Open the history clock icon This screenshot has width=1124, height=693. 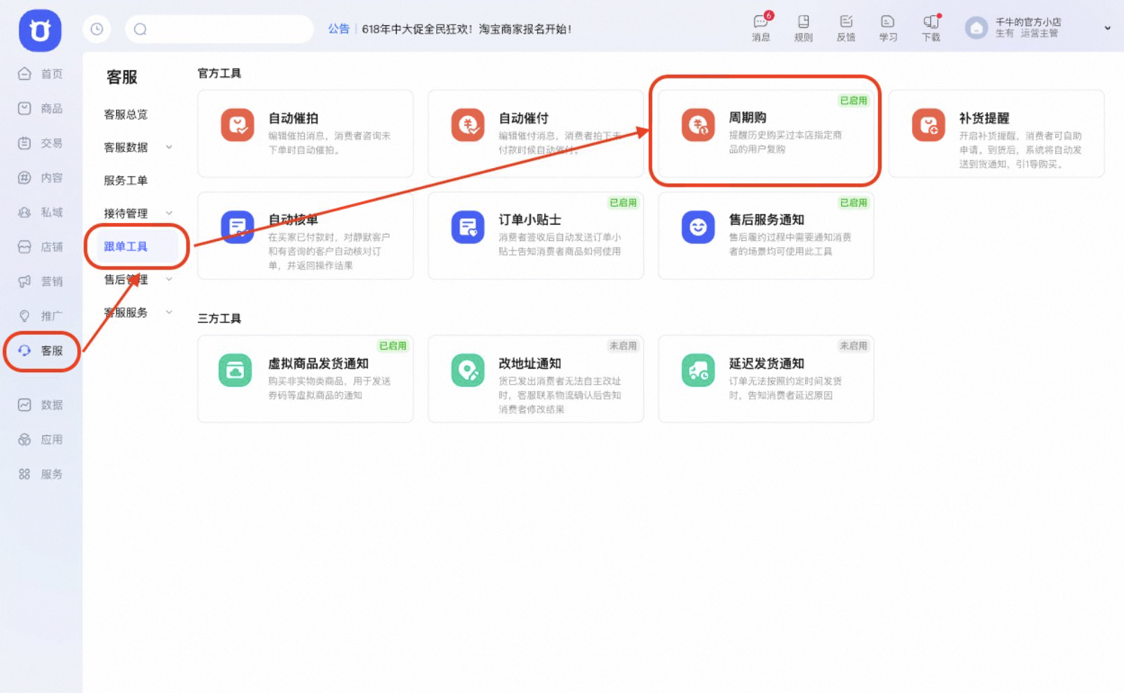pyautogui.click(x=97, y=29)
